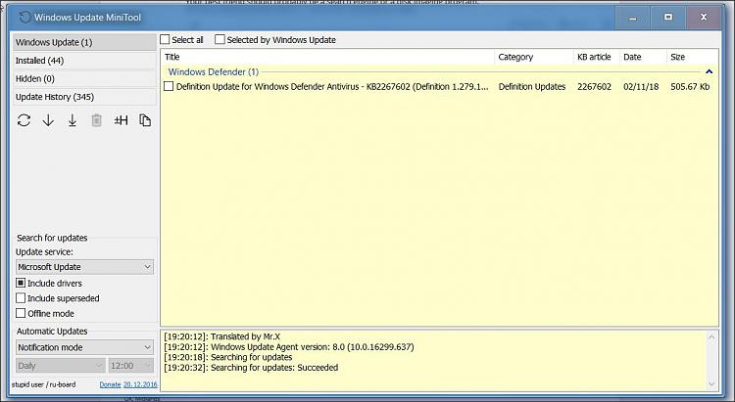Click the 'Translated by Mr.X' log line

point(221,336)
